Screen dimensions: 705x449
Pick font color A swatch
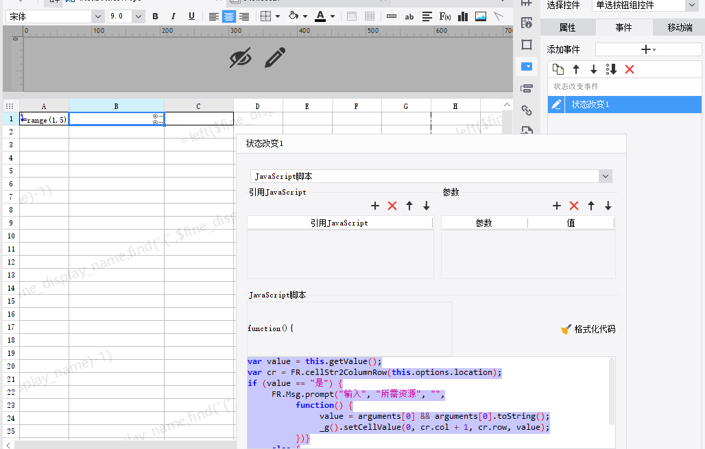coord(320,16)
